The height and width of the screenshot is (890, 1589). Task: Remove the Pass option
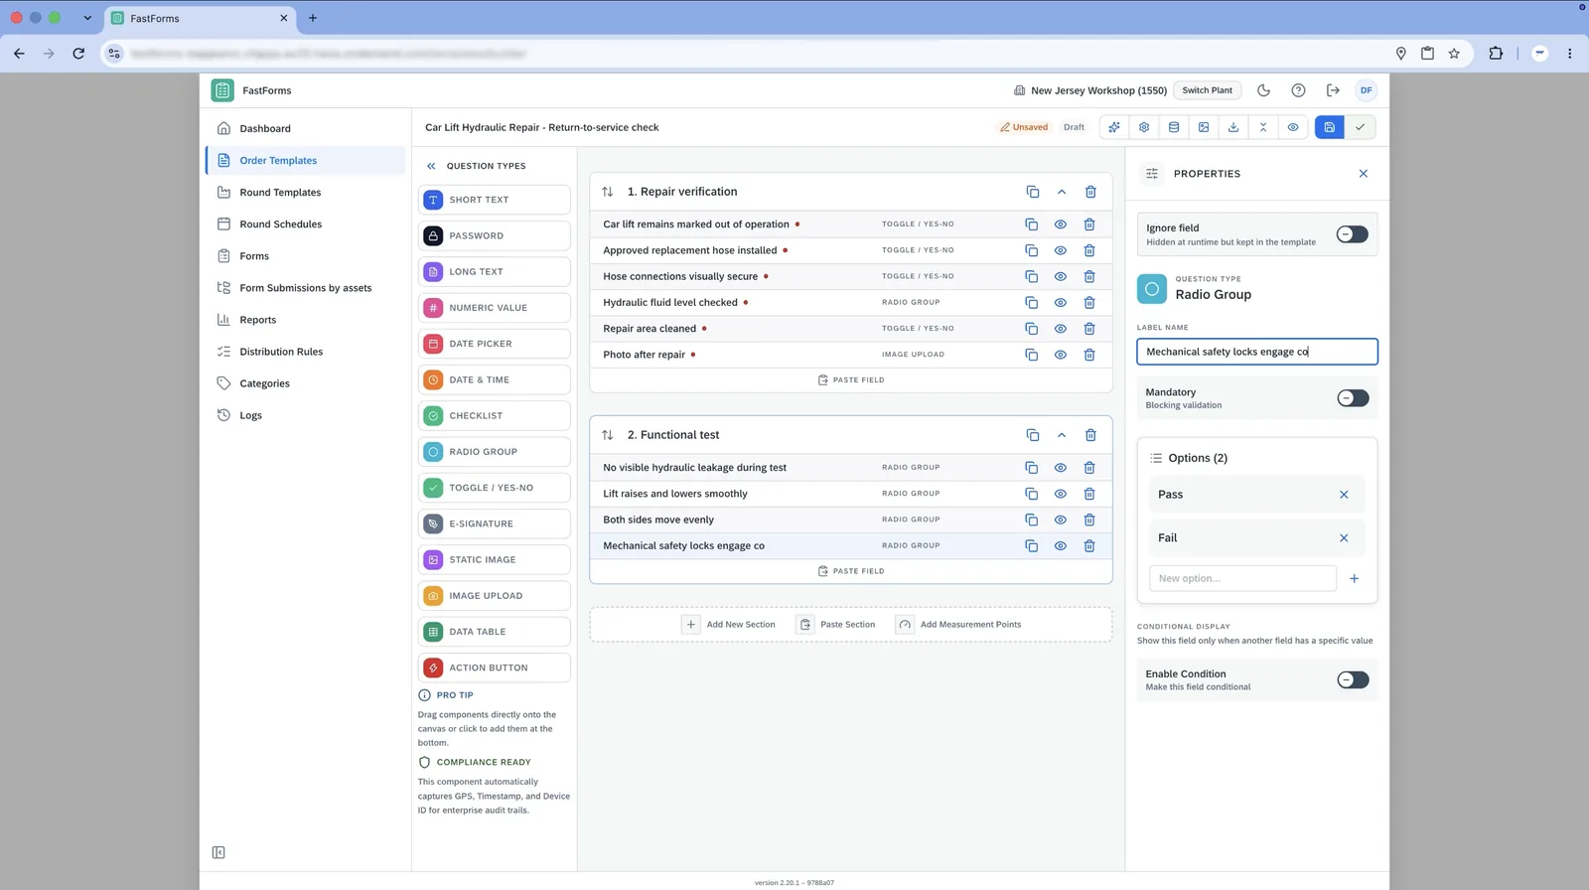tap(1344, 495)
